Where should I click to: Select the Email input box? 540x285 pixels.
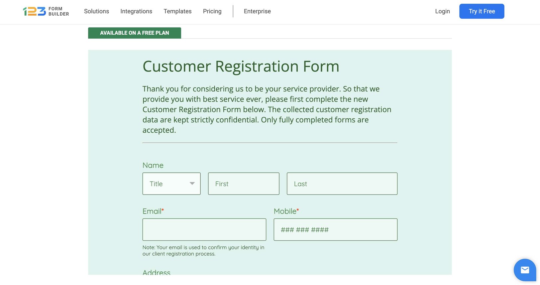click(x=204, y=229)
